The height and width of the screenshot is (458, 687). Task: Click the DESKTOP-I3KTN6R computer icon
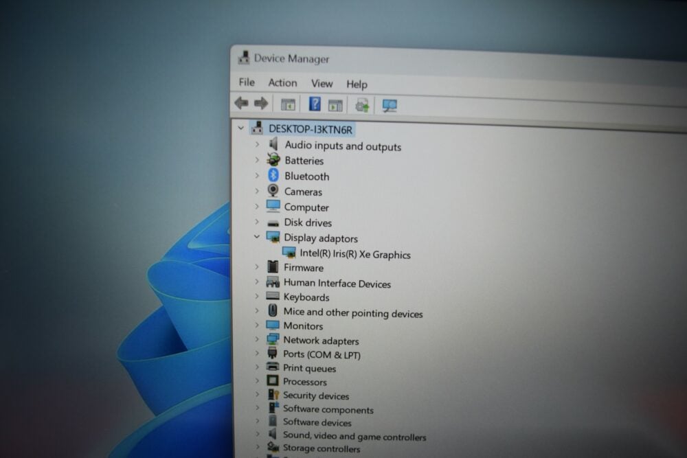click(x=257, y=128)
